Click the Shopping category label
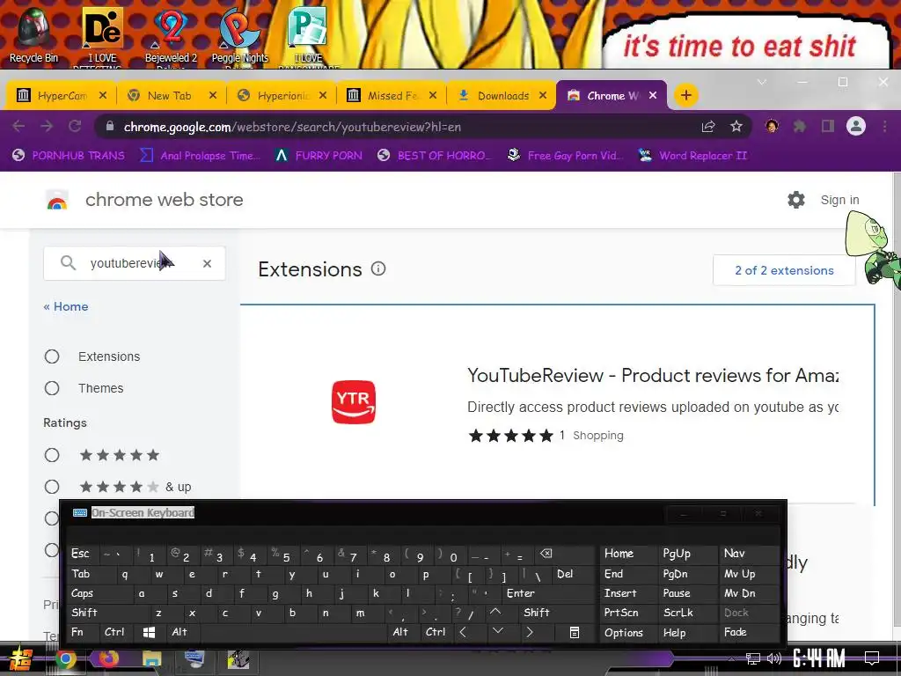Image resolution: width=901 pixels, height=676 pixels. coord(597,436)
